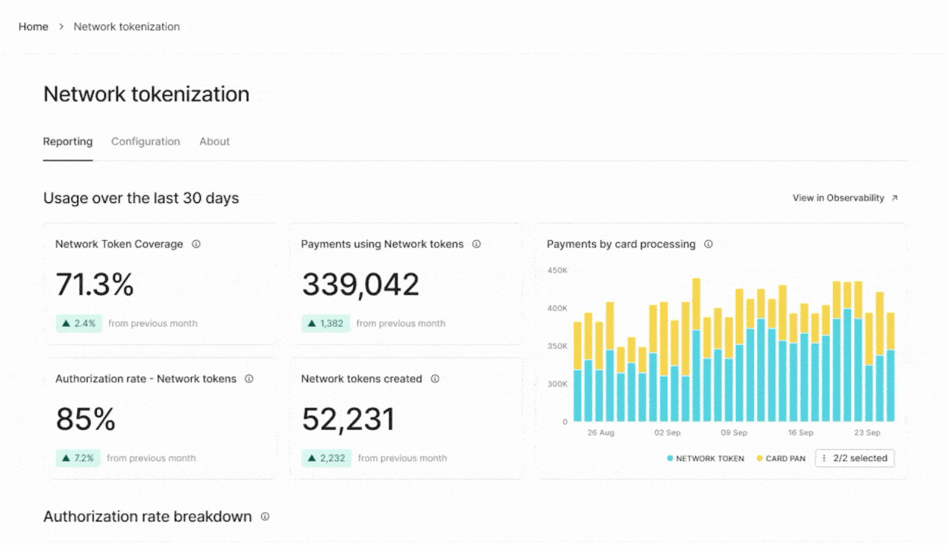Click the teal NETWORK TOKEN legend dot
The height and width of the screenshot is (545, 948).
(x=669, y=458)
